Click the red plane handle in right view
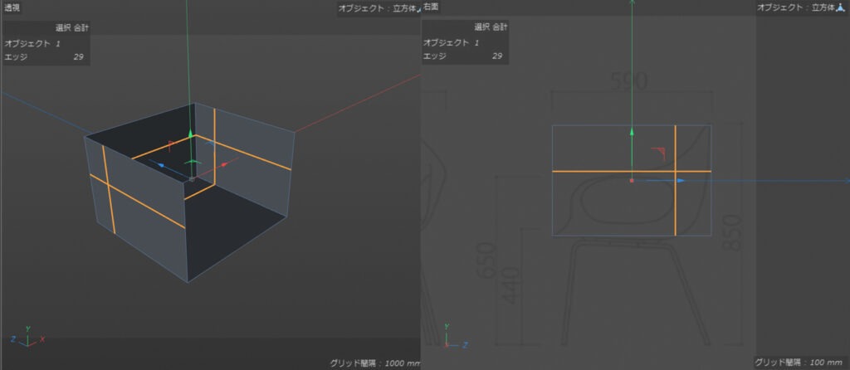 (x=658, y=154)
